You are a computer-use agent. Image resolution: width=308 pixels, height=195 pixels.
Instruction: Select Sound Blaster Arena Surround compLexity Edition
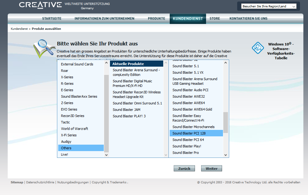[137, 72]
